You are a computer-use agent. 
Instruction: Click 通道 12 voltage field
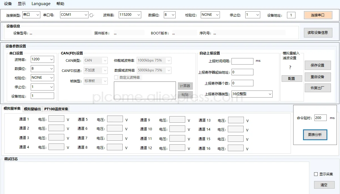[x=177, y=147]
